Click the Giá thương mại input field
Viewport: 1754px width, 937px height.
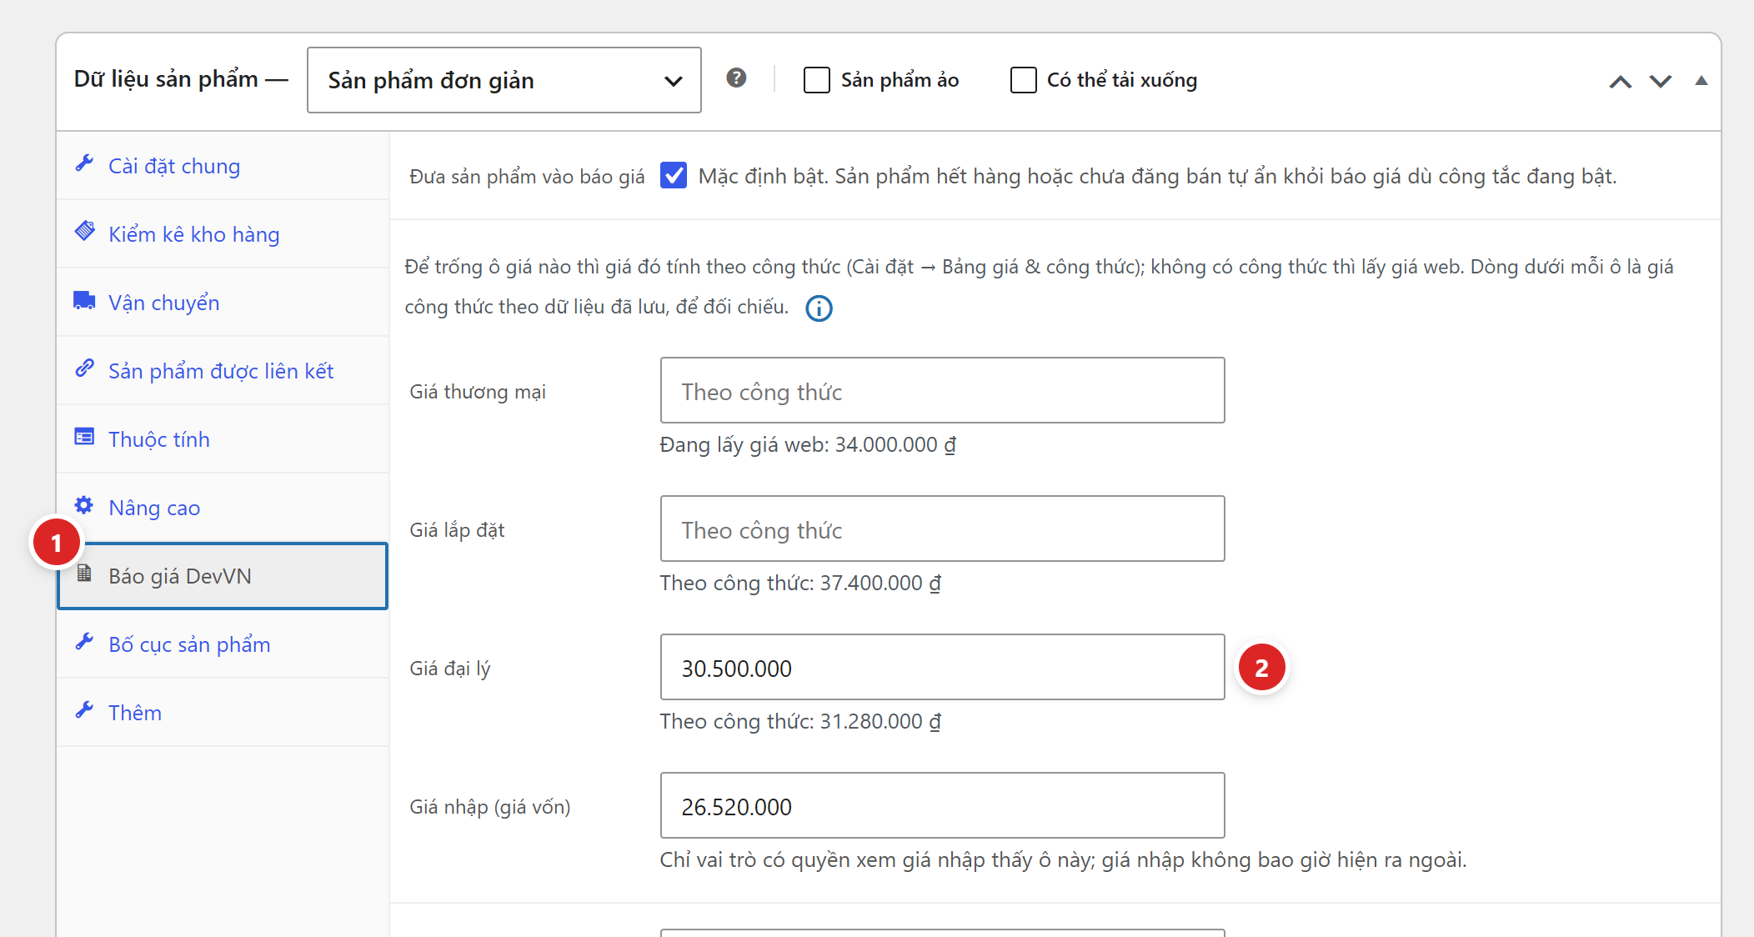tap(943, 391)
